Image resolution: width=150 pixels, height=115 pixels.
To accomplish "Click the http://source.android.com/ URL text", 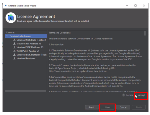I will [63, 71].
